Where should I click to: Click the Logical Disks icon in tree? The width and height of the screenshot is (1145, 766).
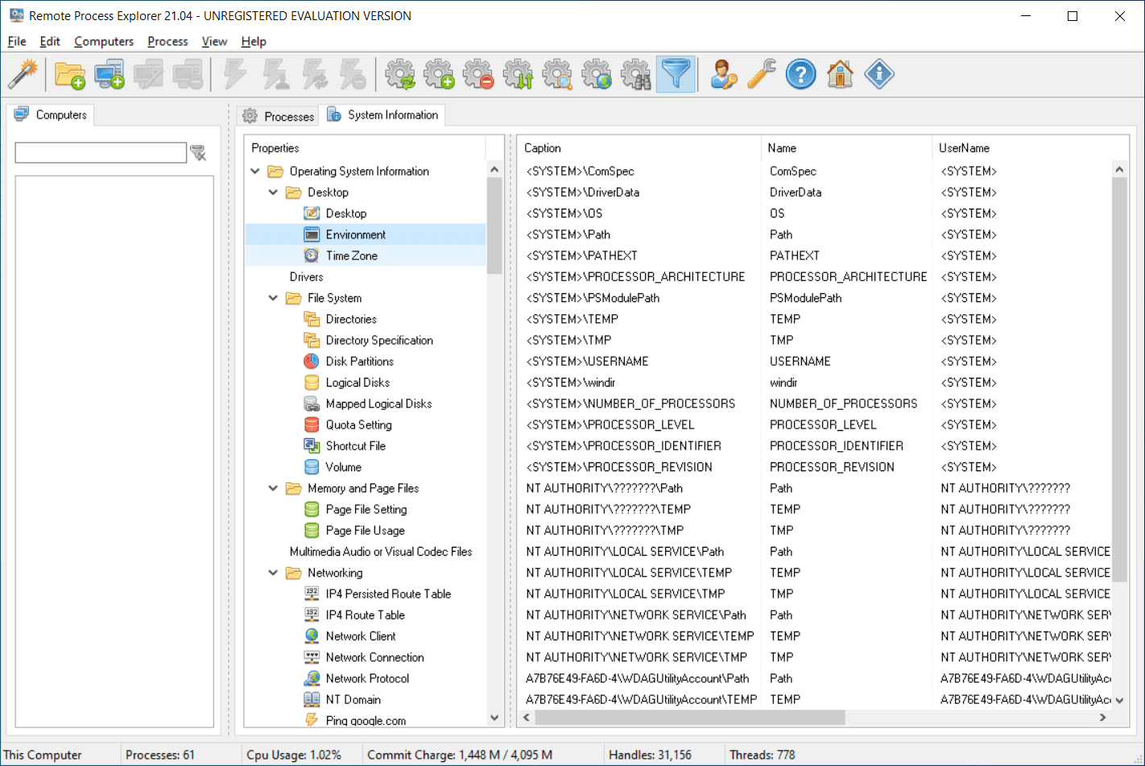click(312, 383)
